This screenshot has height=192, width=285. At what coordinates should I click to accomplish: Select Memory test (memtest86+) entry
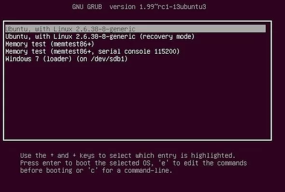[50, 44]
